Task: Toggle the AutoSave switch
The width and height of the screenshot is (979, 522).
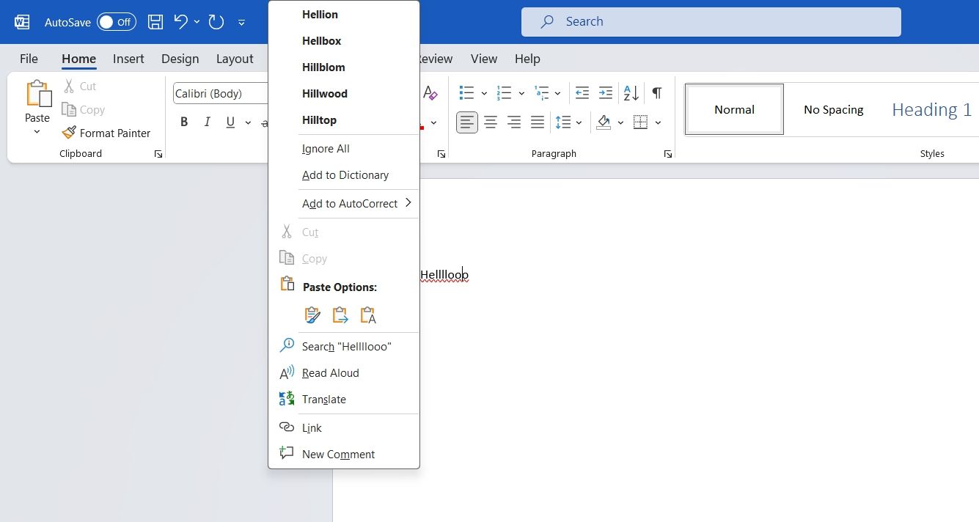Action: click(117, 22)
